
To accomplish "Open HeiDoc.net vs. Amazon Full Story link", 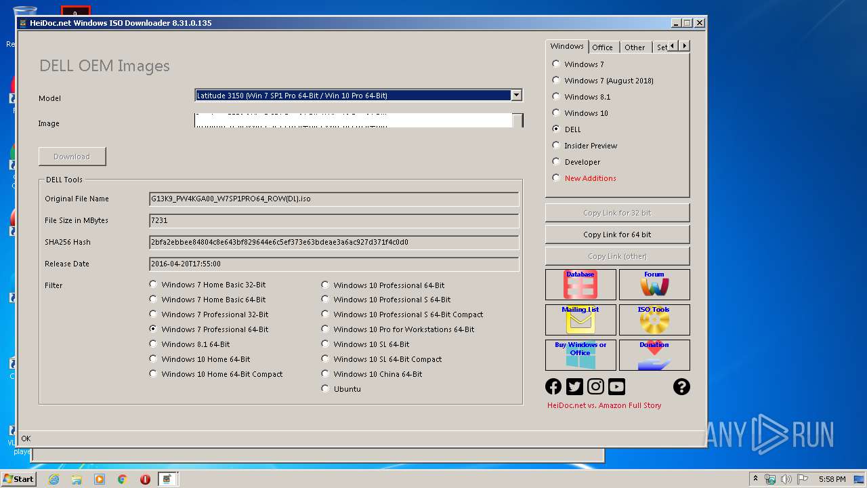I will (604, 405).
